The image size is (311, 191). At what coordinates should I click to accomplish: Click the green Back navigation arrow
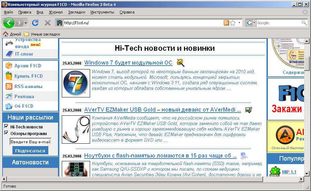9,23
